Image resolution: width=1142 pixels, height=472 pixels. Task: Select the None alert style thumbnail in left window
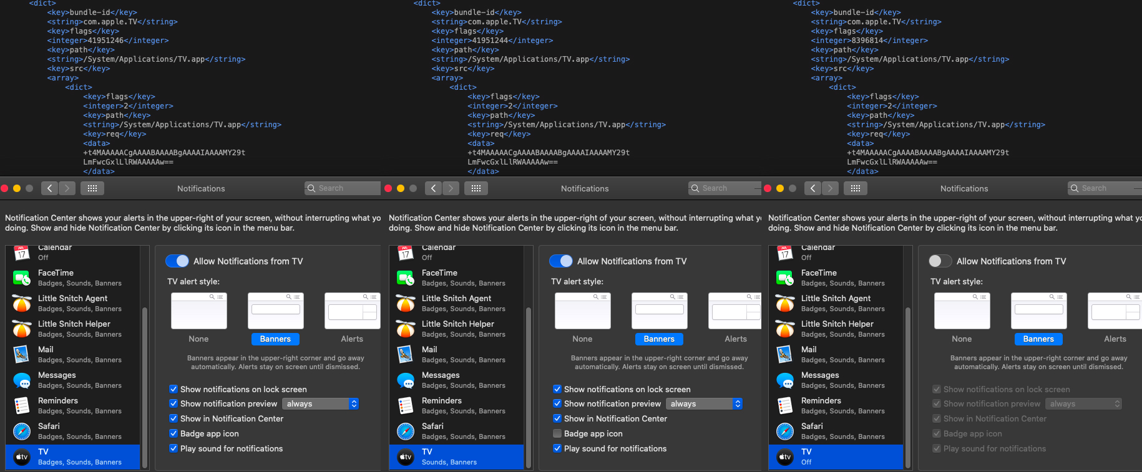coord(199,311)
